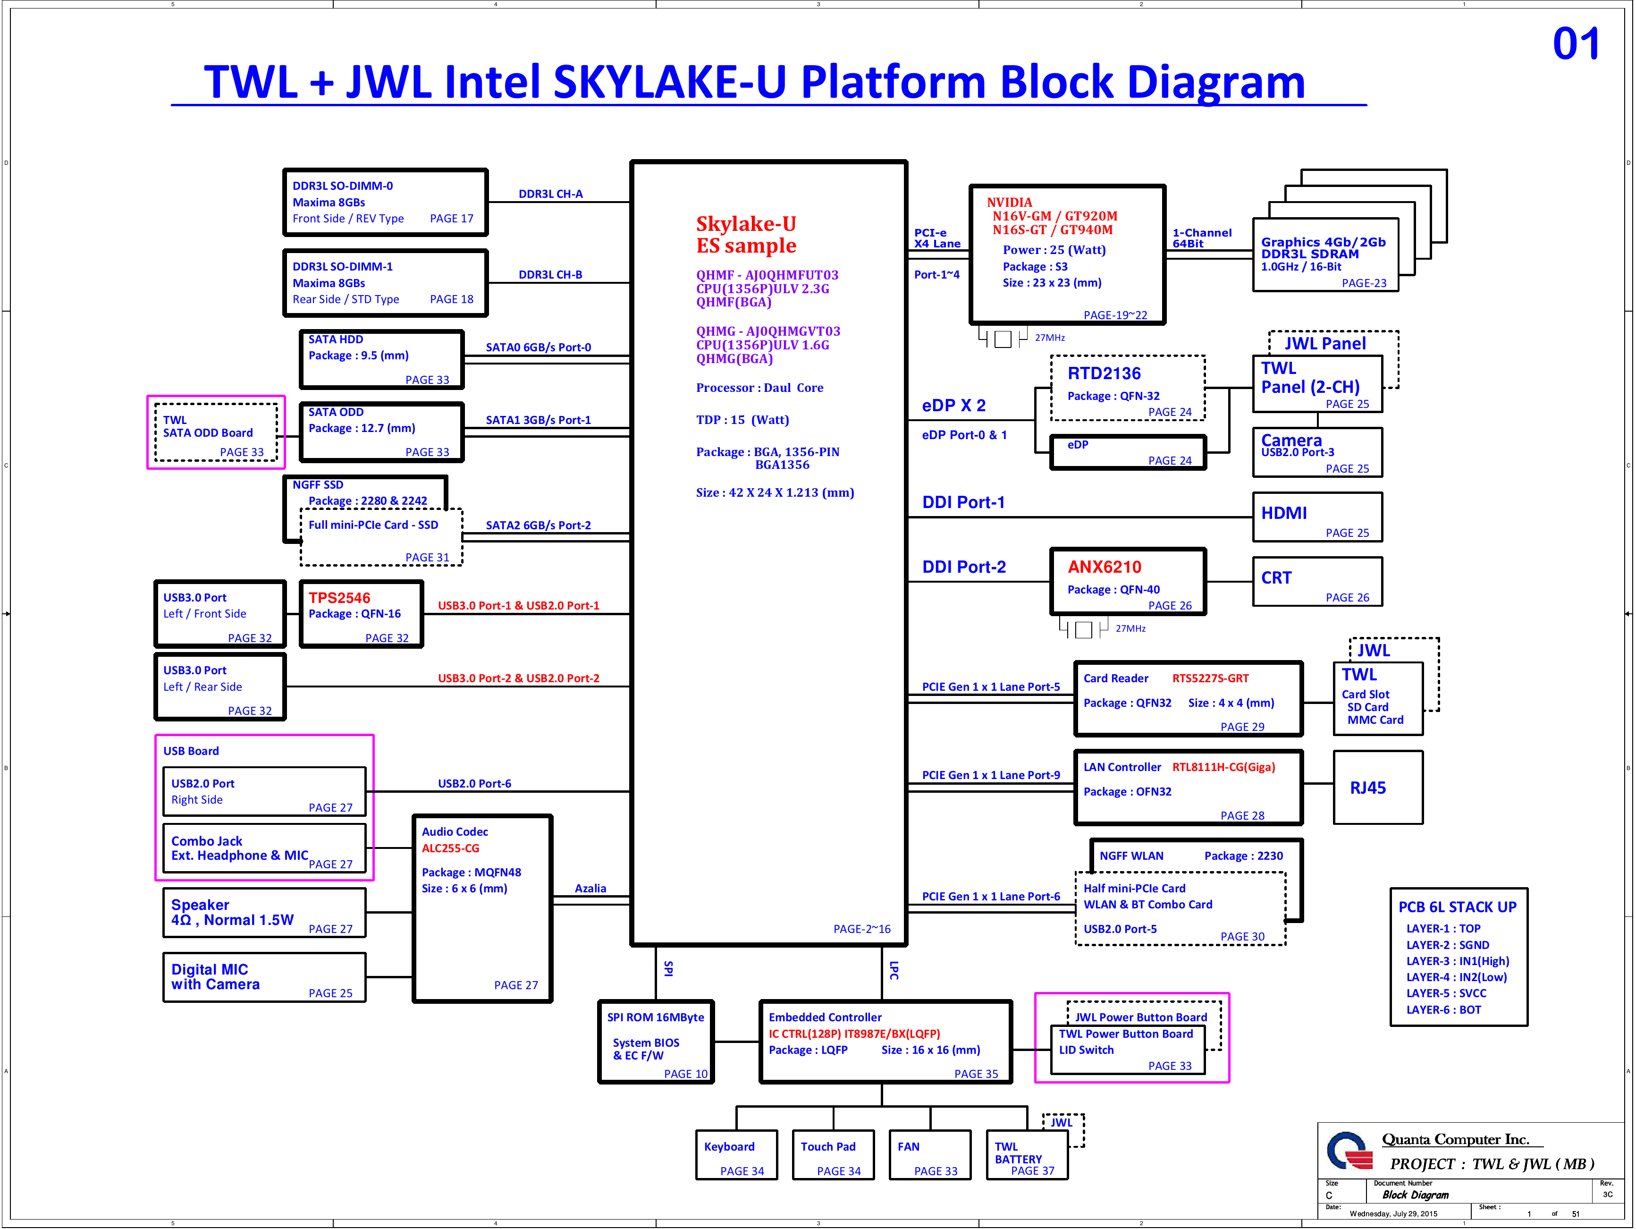The width and height of the screenshot is (1636, 1229).
Task: Click the 'HDMI' block
Action: (1317, 517)
